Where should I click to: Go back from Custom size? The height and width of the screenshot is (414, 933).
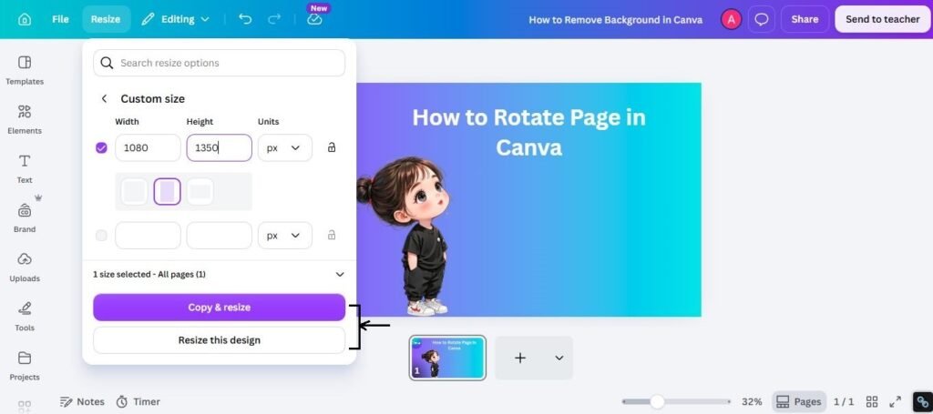coord(104,98)
